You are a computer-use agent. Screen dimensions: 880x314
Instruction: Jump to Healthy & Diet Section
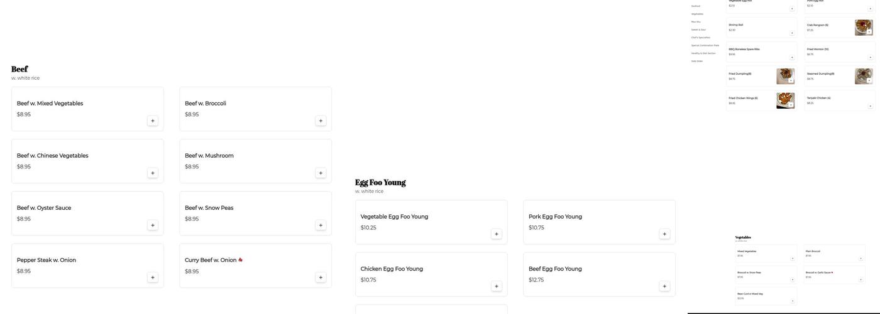pos(703,53)
